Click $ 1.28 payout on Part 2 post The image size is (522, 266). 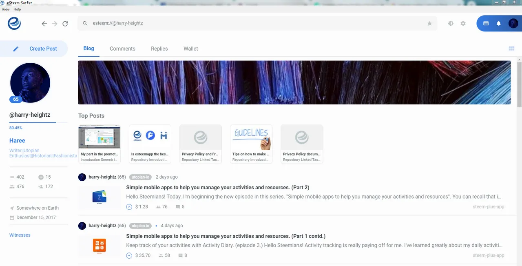click(x=142, y=207)
